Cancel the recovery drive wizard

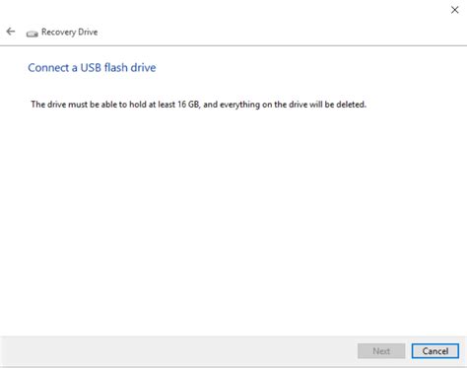click(x=435, y=351)
